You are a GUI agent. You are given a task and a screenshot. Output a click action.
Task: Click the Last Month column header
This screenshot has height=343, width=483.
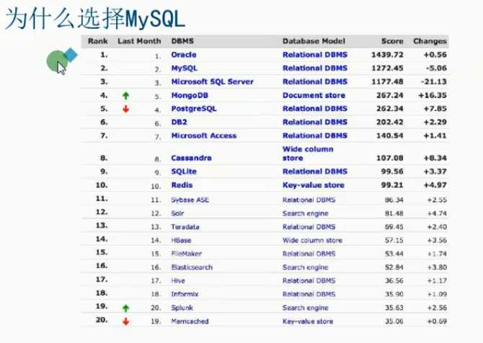139,41
